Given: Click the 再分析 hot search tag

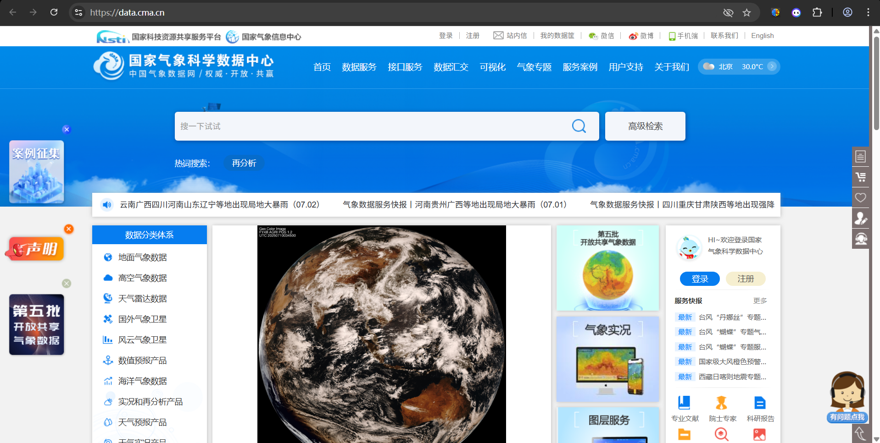Looking at the screenshot, I should click(x=244, y=163).
